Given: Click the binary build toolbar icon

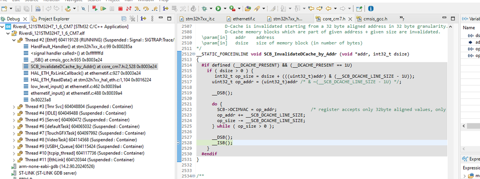Looking at the screenshot, I should pos(37,9).
